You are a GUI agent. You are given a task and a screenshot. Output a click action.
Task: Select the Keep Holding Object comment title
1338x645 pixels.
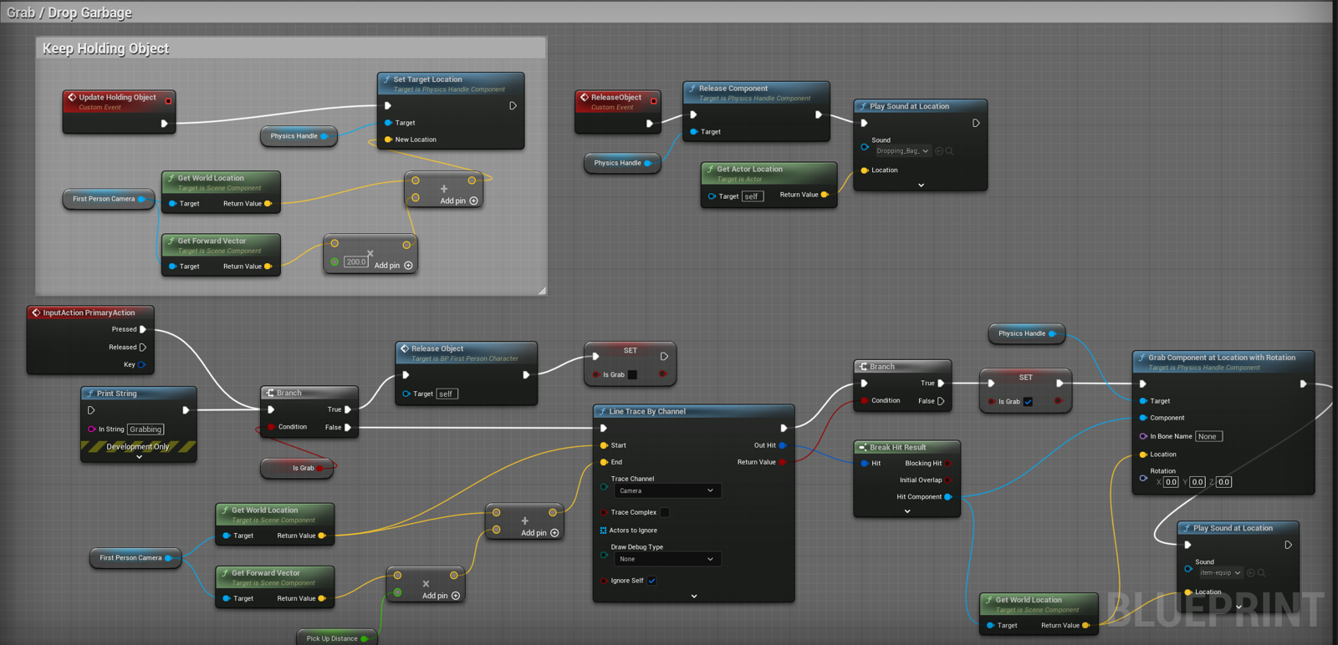[x=105, y=48]
